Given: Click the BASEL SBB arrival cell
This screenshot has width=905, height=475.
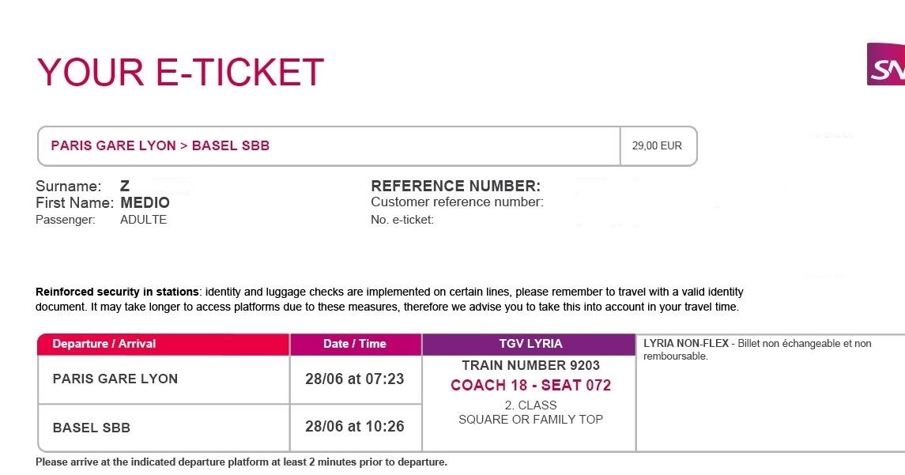Looking at the screenshot, I should [x=92, y=428].
